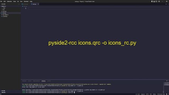
Task: Change the UTF-8 encoding in status bar
Action: tap(147, 94)
